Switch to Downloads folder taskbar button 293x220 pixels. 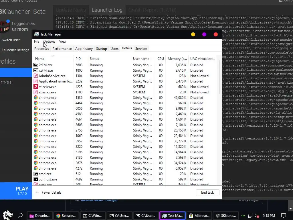40,216
